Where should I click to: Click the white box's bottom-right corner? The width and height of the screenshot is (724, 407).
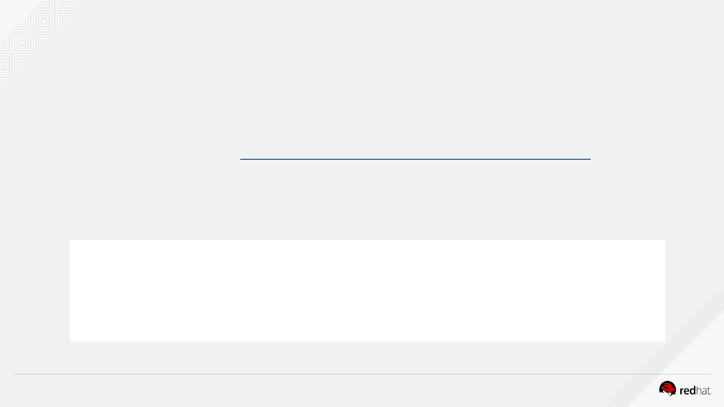tap(664, 340)
